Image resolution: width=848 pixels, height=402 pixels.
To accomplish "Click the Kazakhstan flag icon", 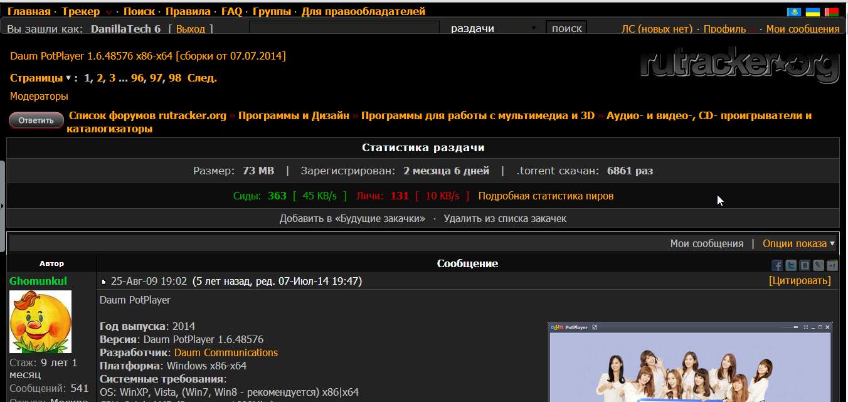I will tap(793, 12).
